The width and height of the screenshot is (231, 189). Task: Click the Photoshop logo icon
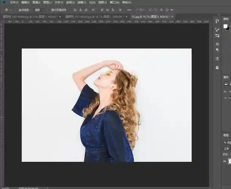point(4,2)
